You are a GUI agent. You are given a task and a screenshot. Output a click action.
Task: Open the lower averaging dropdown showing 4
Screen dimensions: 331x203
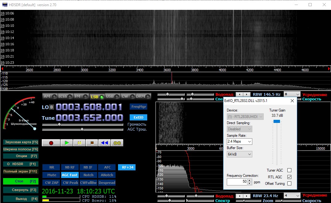(292, 196)
